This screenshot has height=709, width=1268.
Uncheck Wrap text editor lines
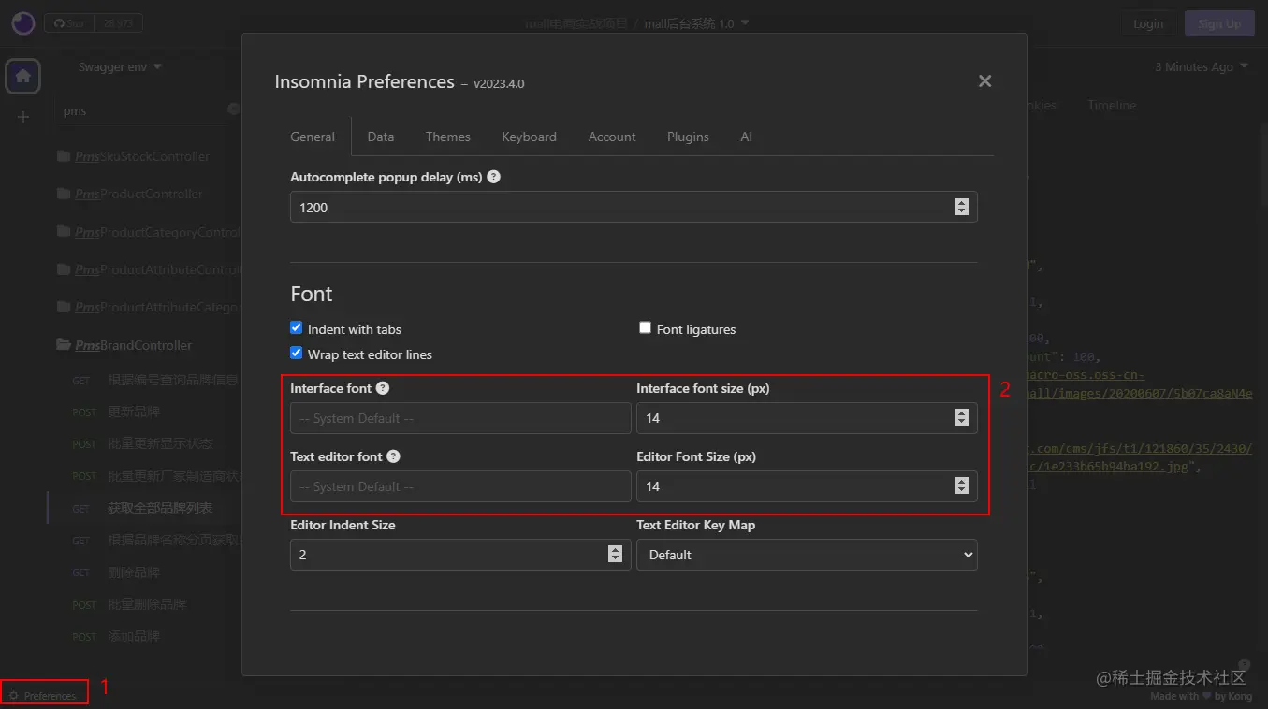(x=297, y=354)
